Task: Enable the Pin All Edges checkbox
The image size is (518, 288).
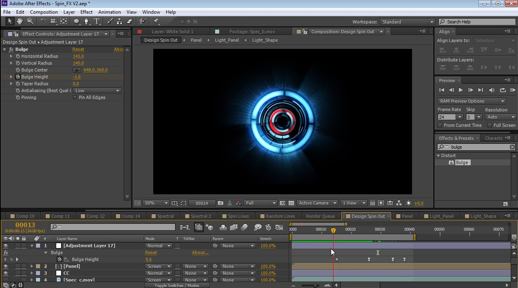Action: point(75,97)
